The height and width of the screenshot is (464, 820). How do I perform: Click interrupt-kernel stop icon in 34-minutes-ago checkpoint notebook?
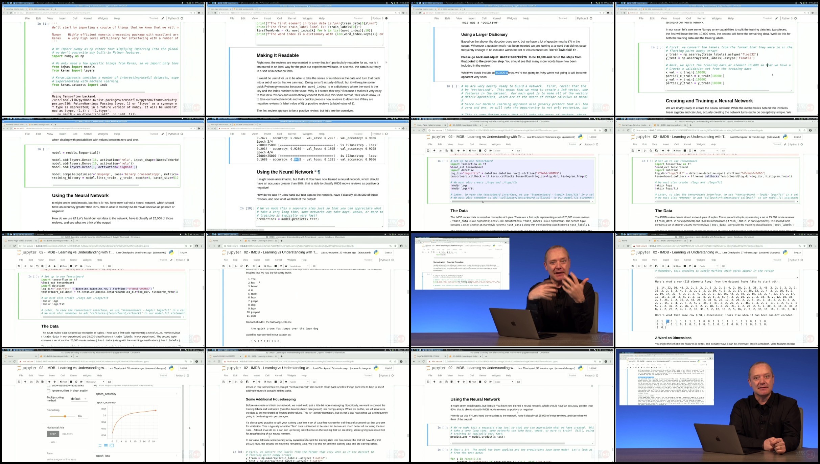[276, 382]
